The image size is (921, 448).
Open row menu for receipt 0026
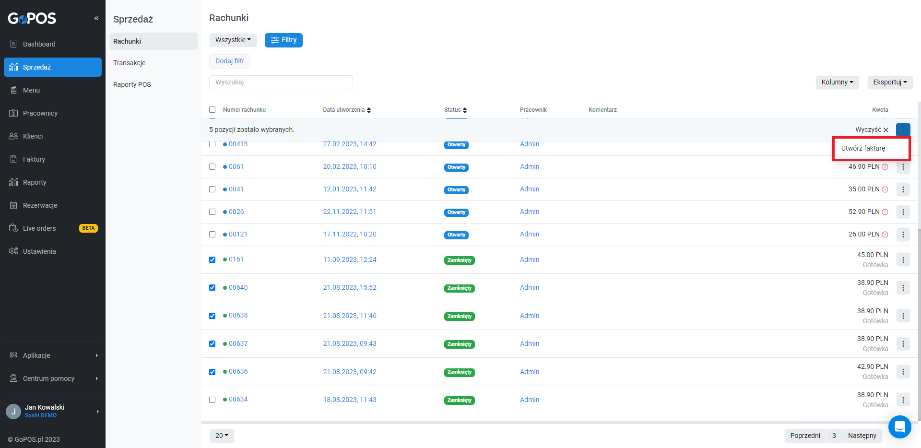pyautogui.click(x=903, y=212)
